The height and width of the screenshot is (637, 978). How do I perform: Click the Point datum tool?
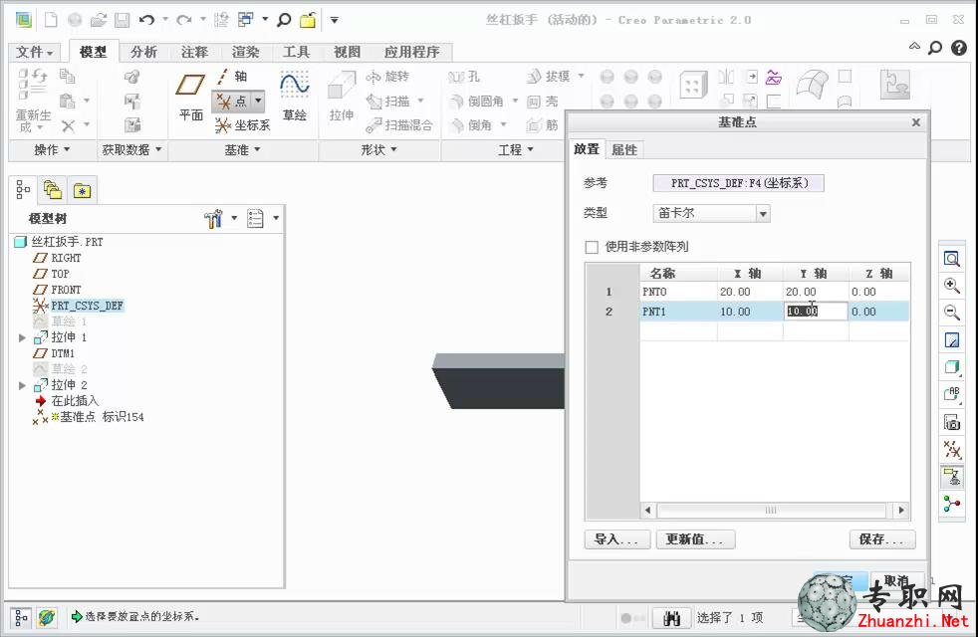(231, 101)
